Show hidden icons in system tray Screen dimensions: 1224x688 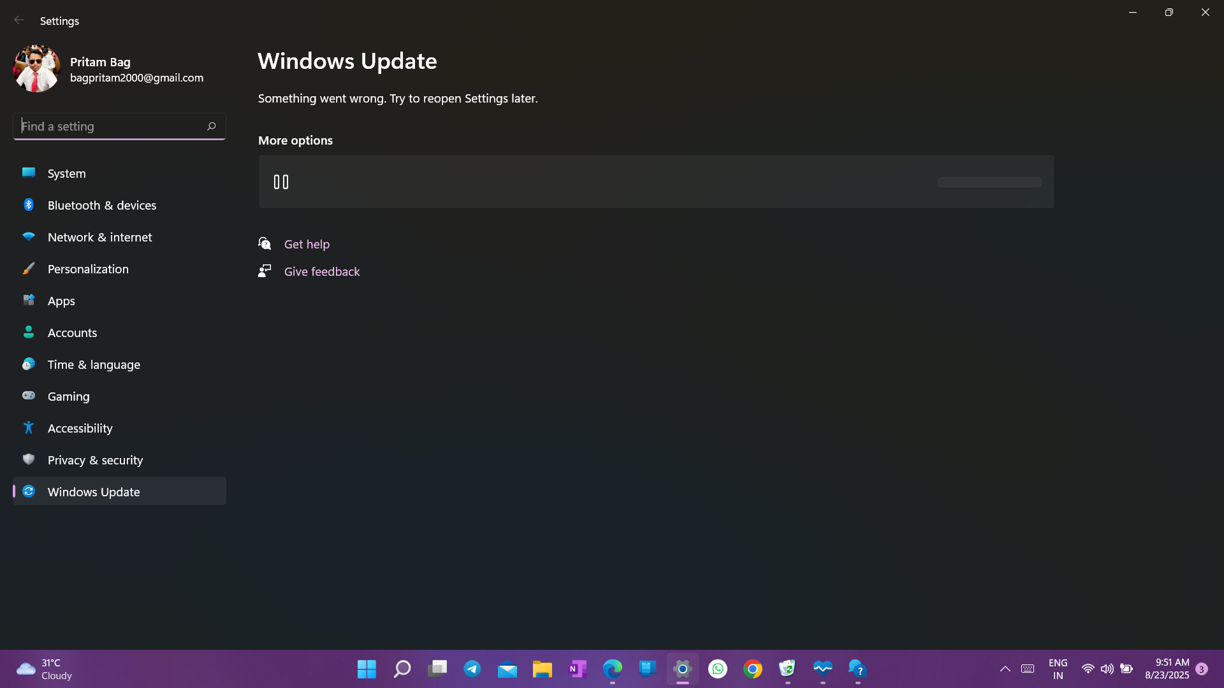[x=1005, y=669]
